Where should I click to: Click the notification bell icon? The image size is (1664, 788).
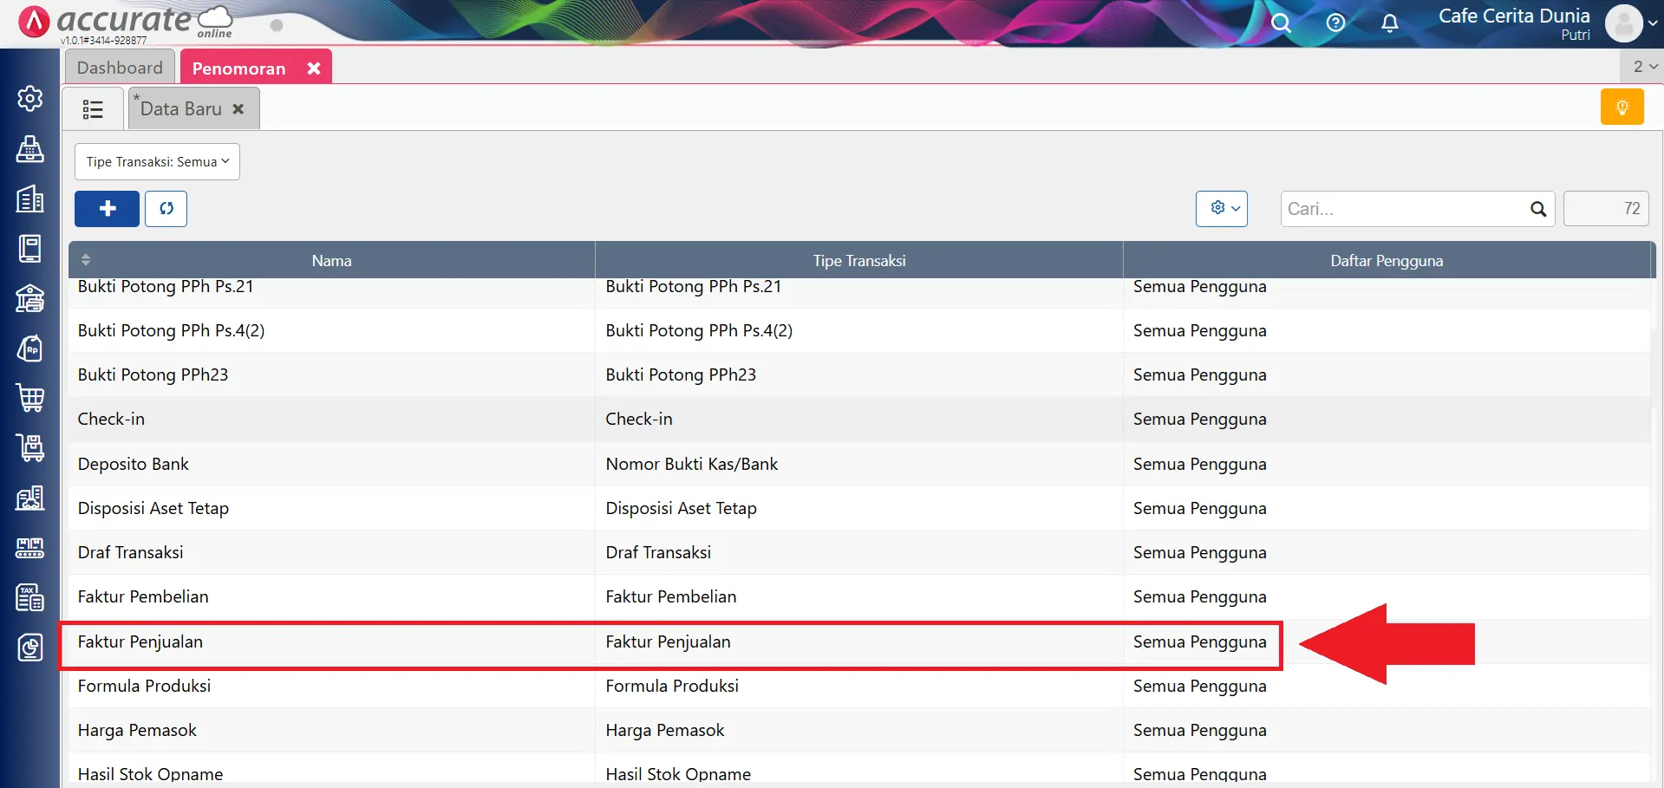(x=1389, y=23)
